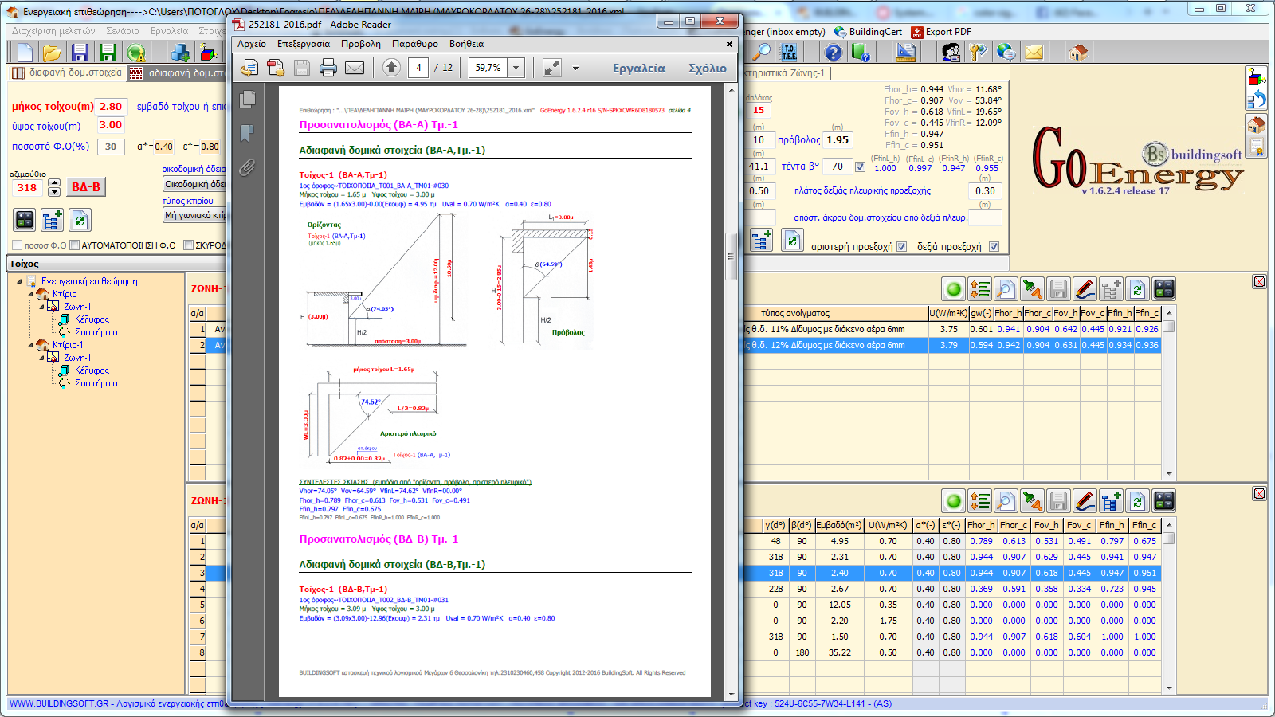Open the Προβολή menu in Adobe Reader
The height and width of the screenshot is (717, 1275).
[360, 44]
